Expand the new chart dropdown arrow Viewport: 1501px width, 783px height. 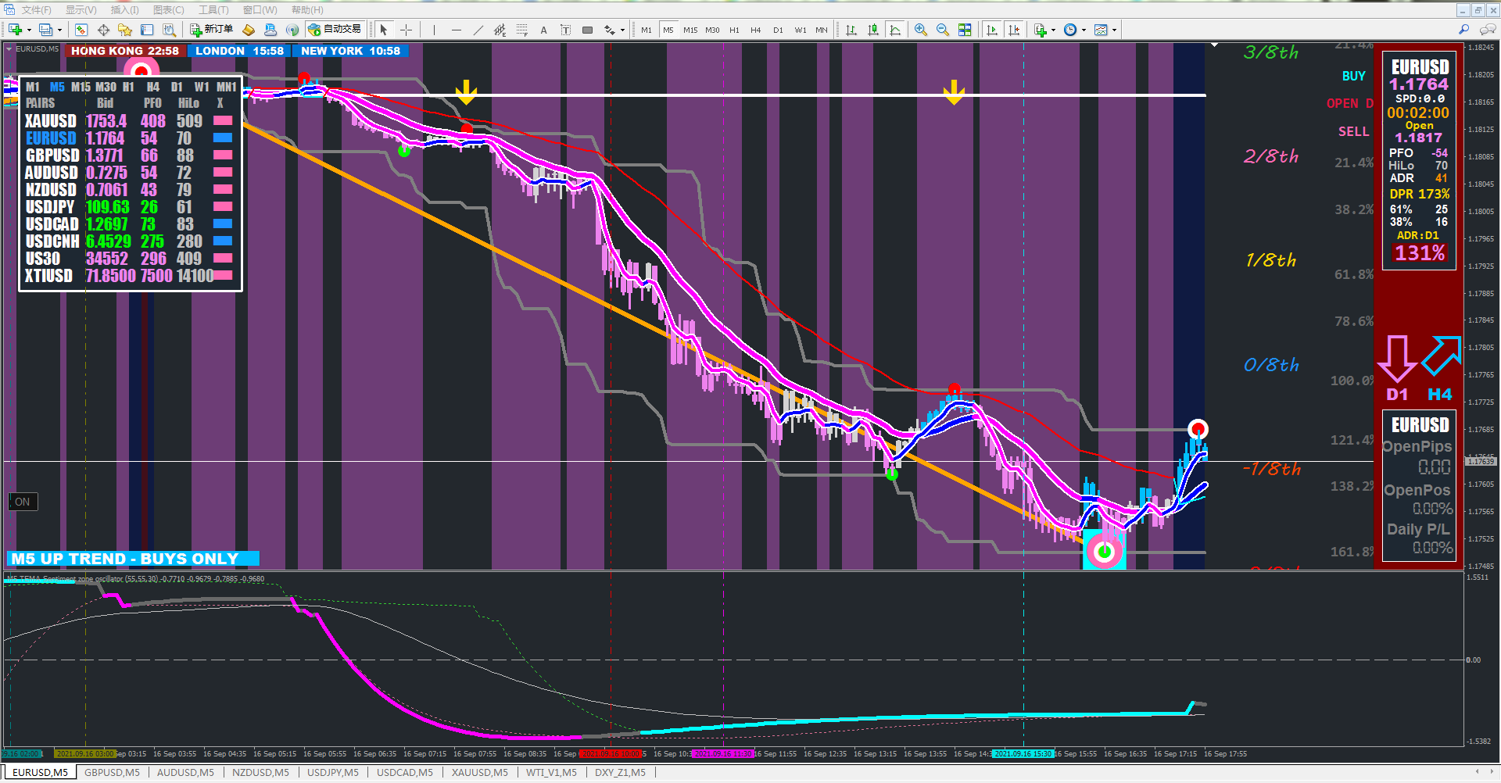(29, 30)
